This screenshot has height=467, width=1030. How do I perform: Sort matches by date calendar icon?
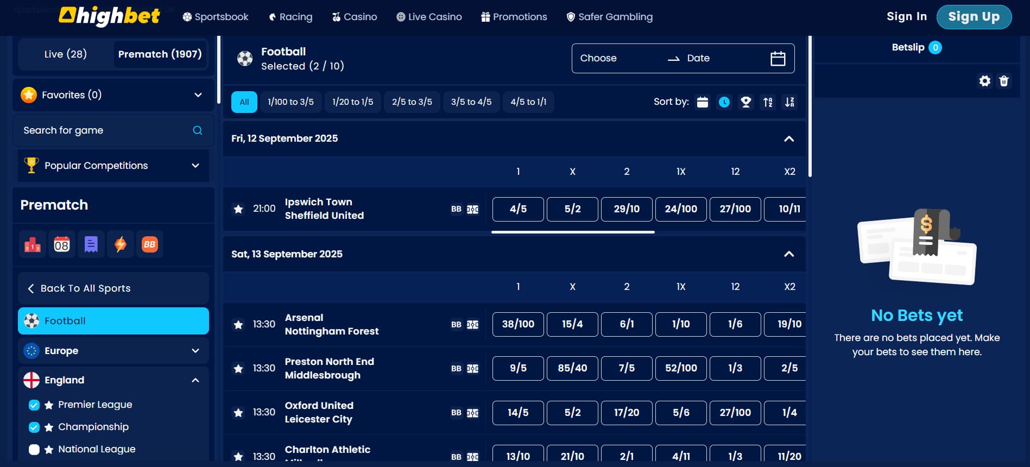tap(703, 102)
